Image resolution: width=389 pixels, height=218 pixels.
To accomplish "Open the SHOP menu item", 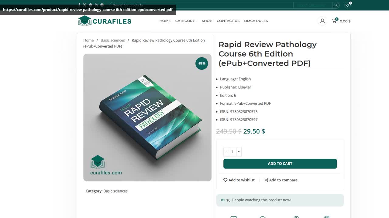I will [x=207, y=21].
